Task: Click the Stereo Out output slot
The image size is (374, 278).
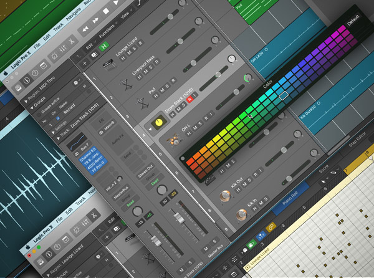Action: point(145,171)
